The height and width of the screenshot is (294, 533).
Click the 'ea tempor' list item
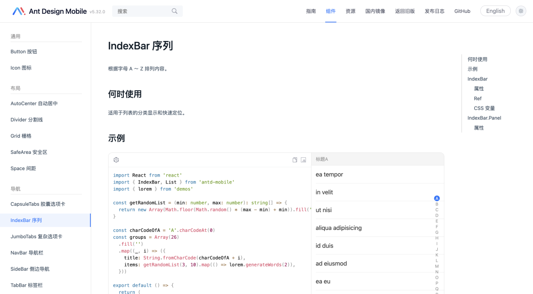click(378, 174)
